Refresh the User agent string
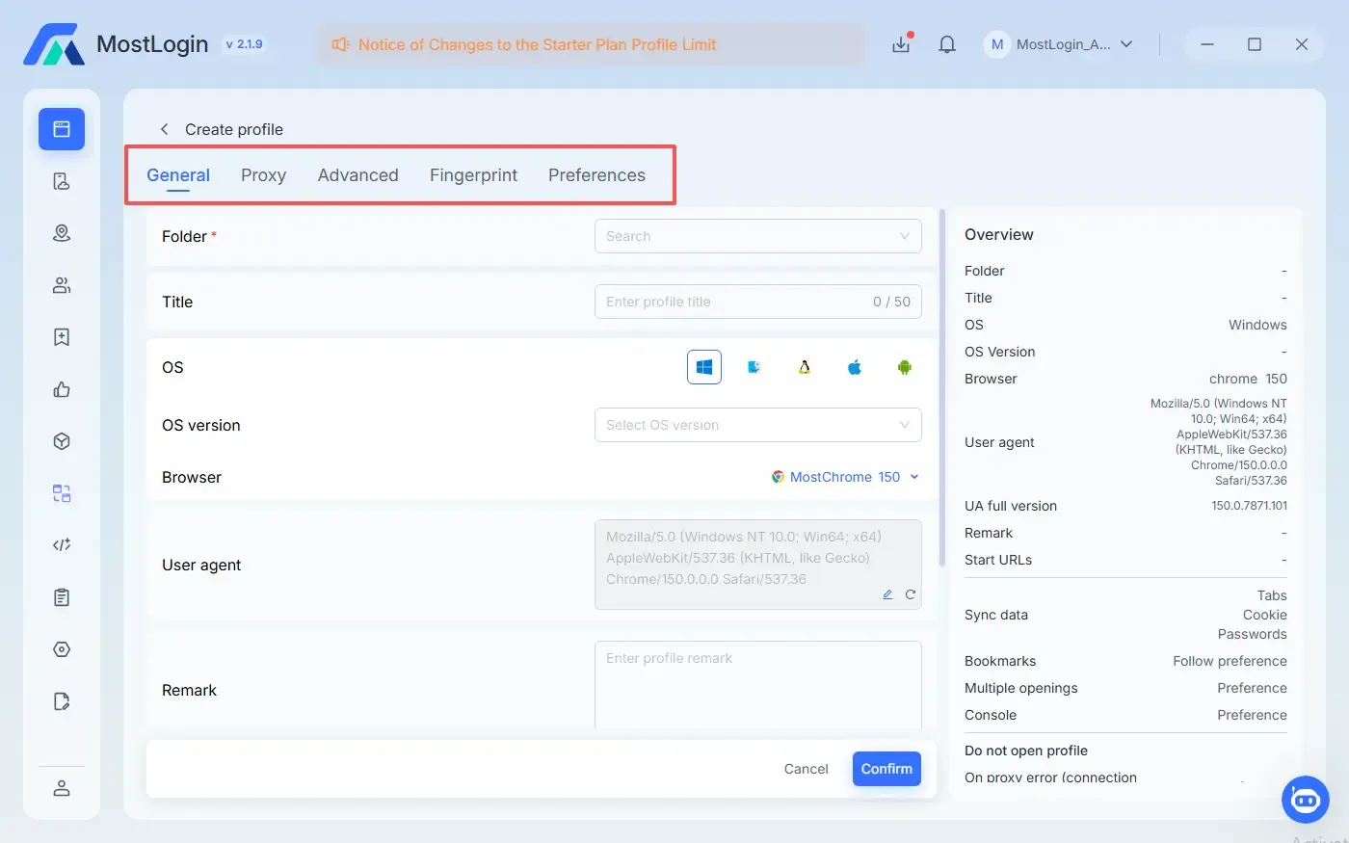This screenshot has width=1349, height=843. click(x=910, y=594)
